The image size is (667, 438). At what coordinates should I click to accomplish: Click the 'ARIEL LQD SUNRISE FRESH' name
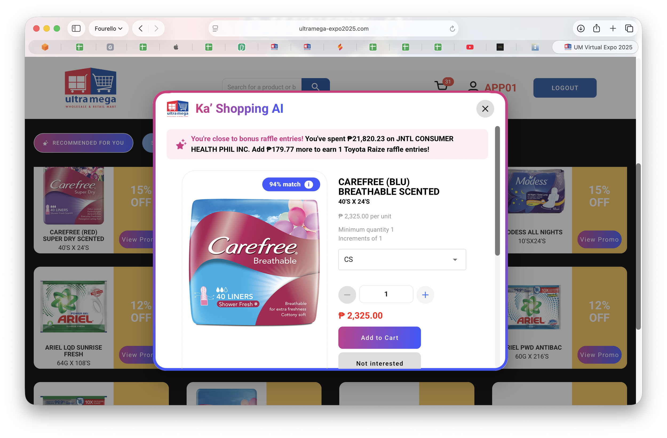coord(73,351)
